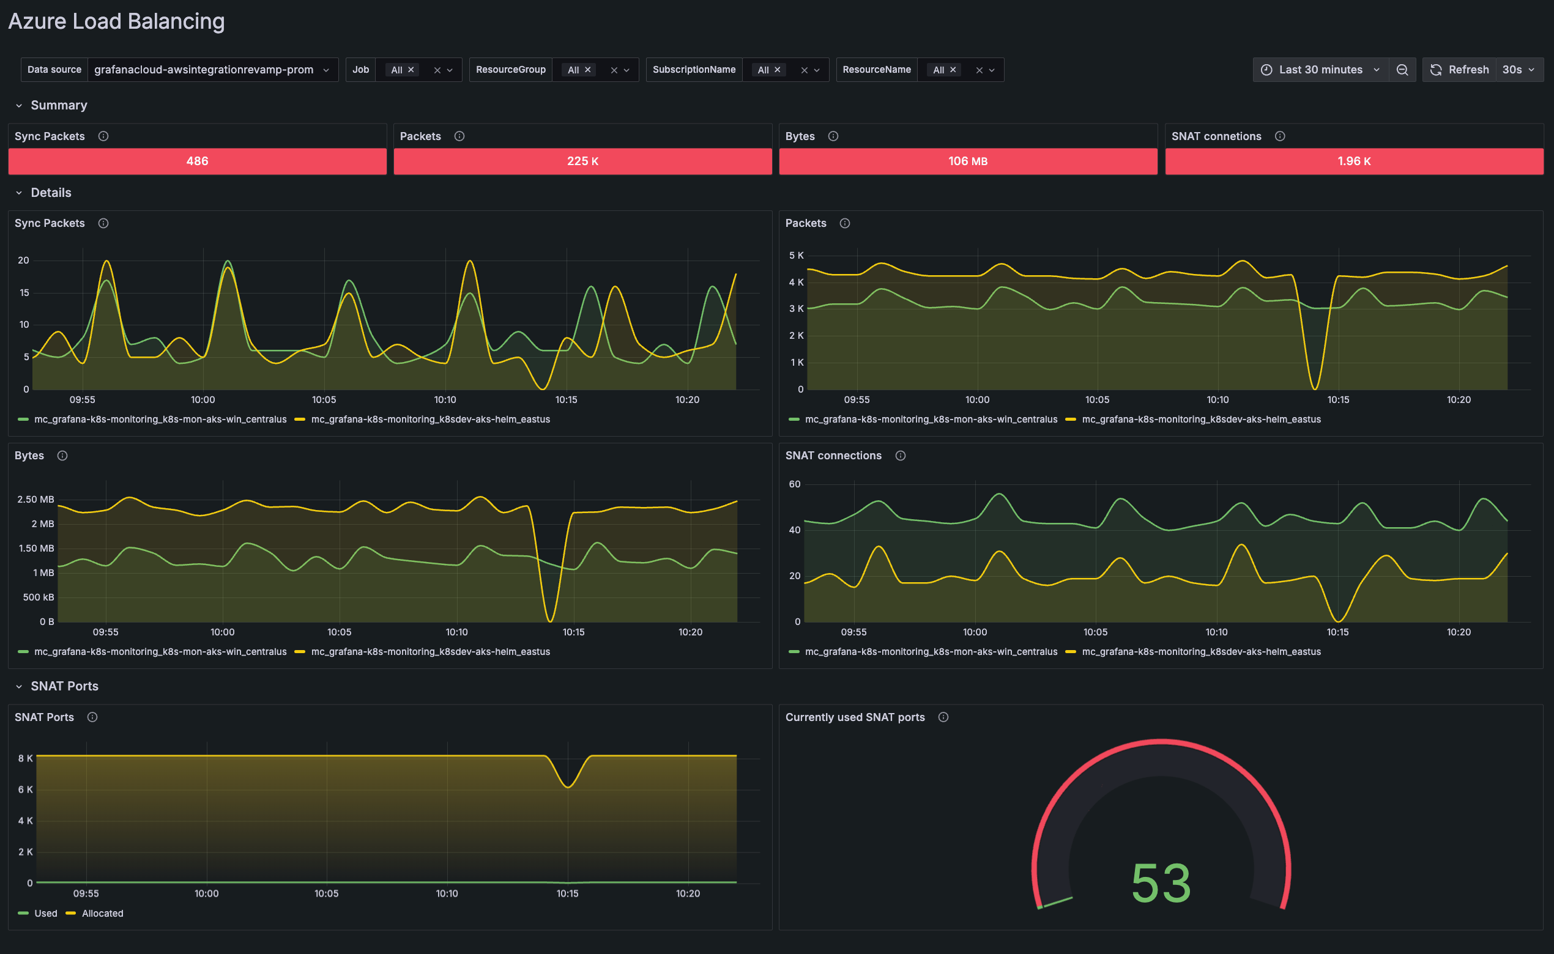Show info for Currently used SNAT ports
The height and width of the screenshot is (954, 1554).
click(x=943, y=717)
